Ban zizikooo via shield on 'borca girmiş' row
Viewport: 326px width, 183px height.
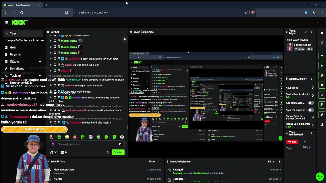[x=59, y=65]
